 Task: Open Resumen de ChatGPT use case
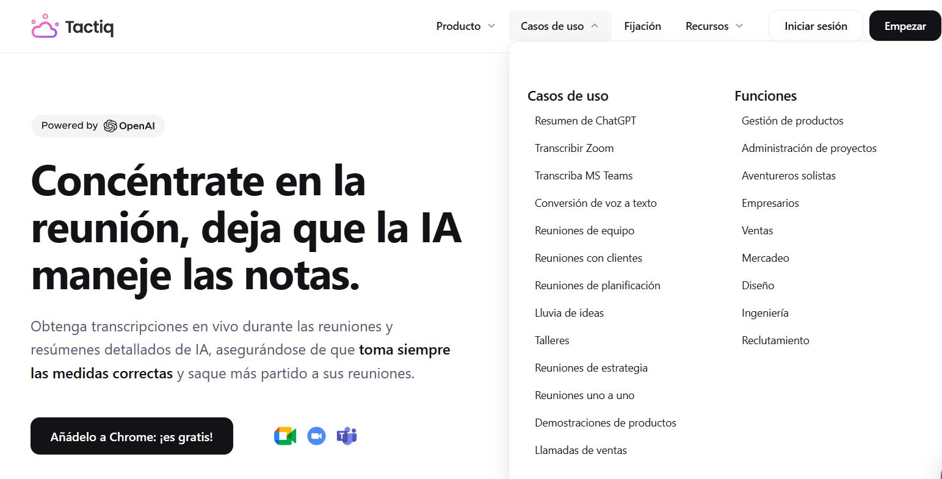coord(585,121)
